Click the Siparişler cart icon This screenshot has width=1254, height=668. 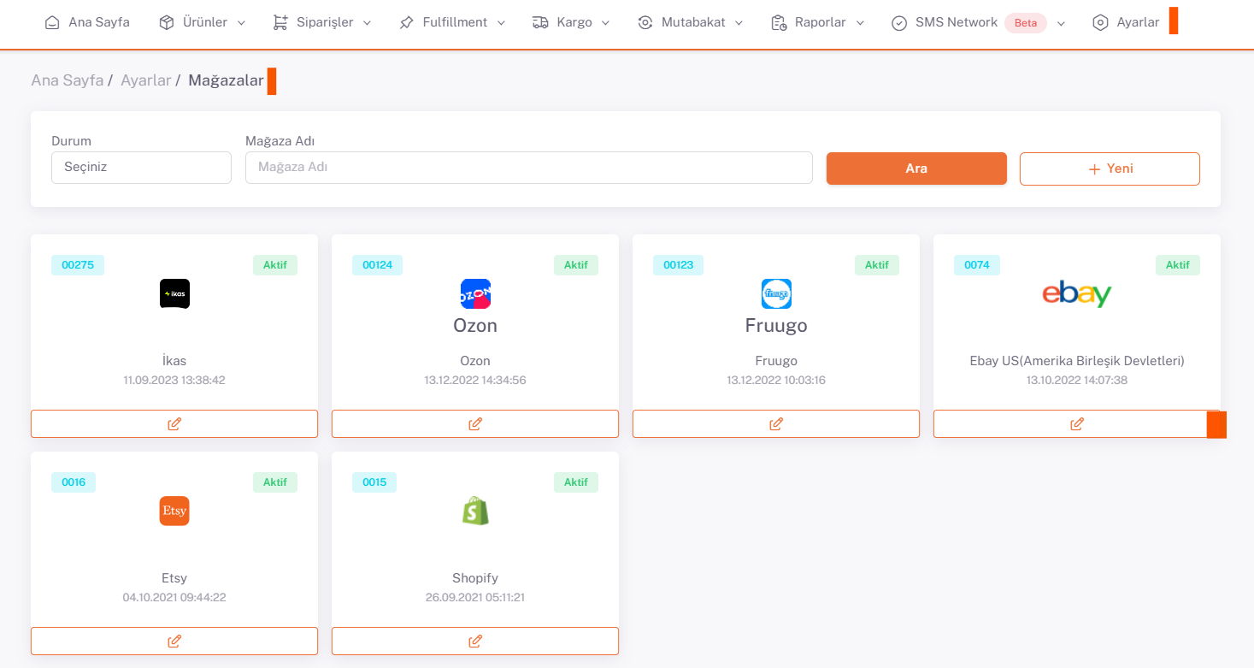280,23
